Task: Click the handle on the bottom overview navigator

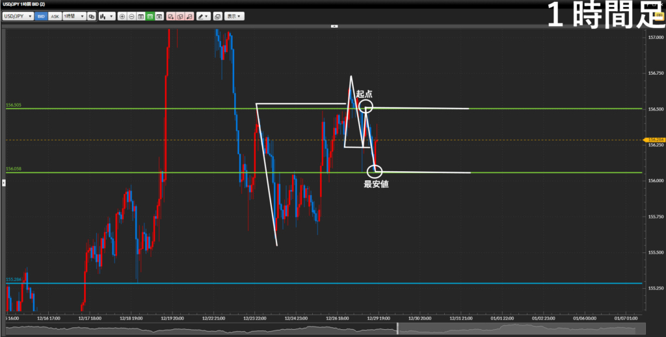Action: click(397, 331)
